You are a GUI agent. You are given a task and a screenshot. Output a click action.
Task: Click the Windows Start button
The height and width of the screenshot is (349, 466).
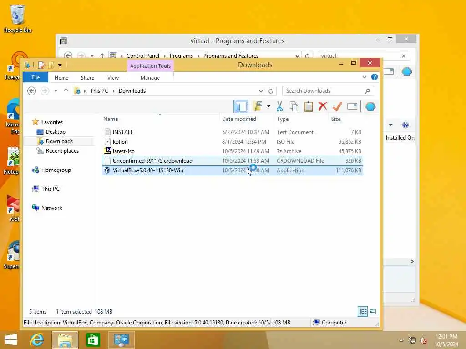(x=11, y=340)
